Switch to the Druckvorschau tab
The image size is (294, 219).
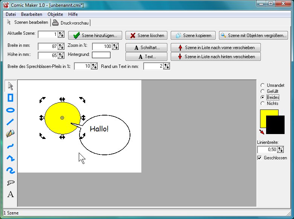[x=71, y=23]
